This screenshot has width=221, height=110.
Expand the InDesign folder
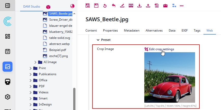point(30,104)
